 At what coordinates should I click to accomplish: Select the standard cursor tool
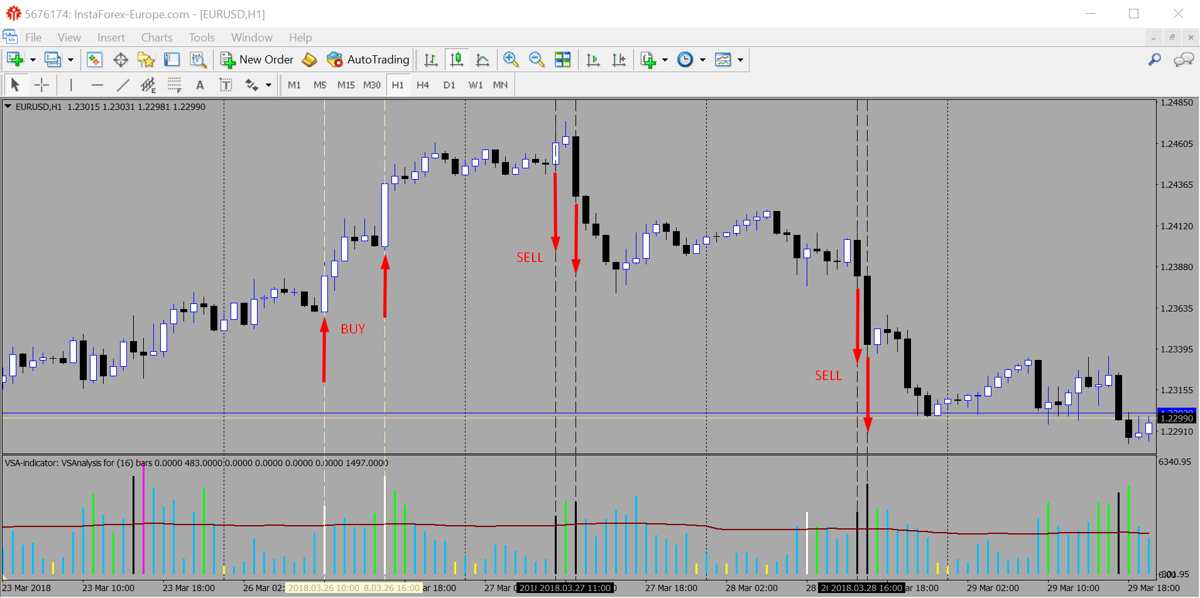16,85
